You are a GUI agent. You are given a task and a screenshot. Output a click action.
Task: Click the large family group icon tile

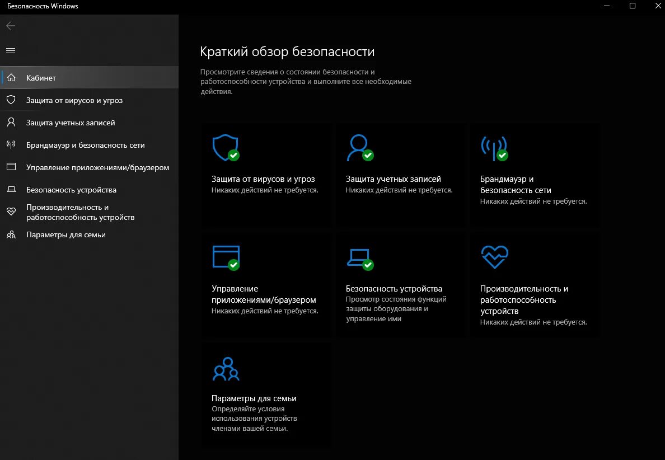[226, 369]
